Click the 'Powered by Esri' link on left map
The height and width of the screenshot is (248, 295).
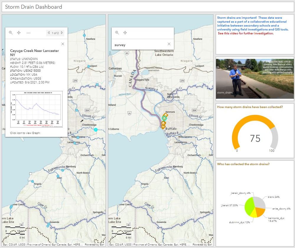94,244
